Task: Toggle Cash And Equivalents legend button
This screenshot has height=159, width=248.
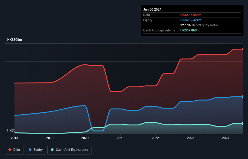Action: 69,150
